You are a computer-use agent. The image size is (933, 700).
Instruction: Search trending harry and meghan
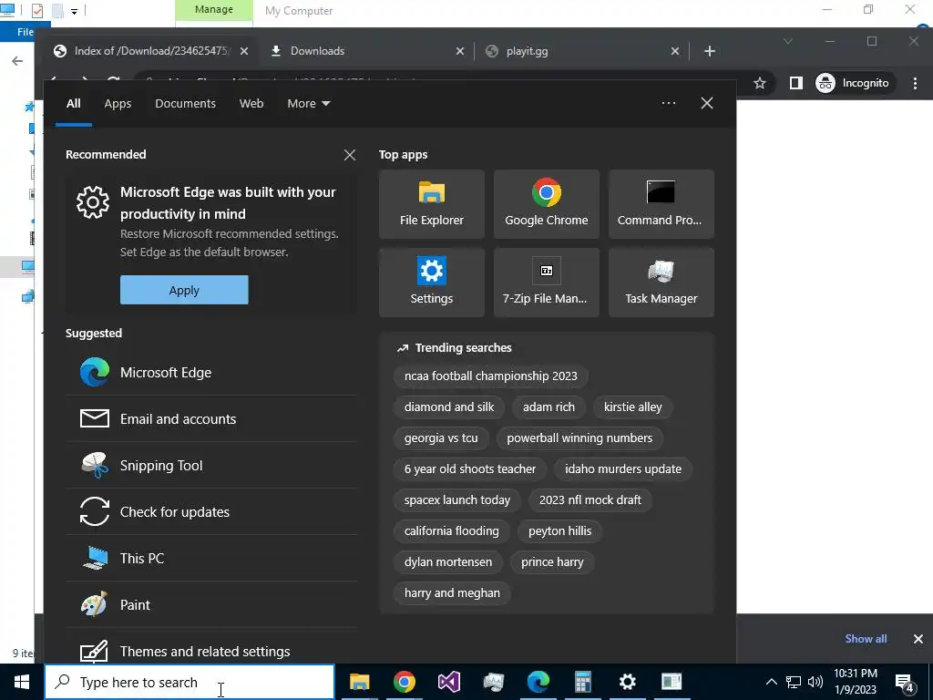coord(452,592)
